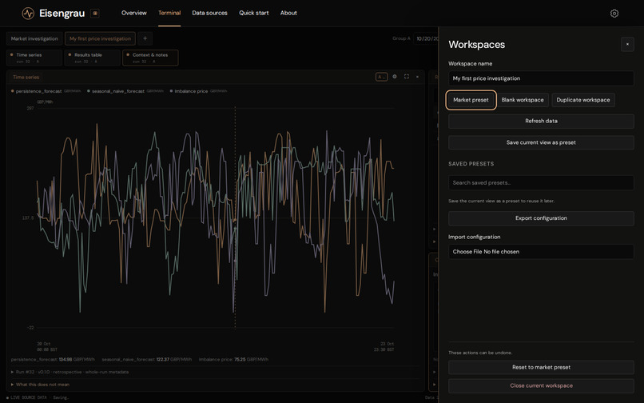The width and height of the screenshot is (644, 403).
Task: Add a new workspace tab with plus
Action: (145, 38)
